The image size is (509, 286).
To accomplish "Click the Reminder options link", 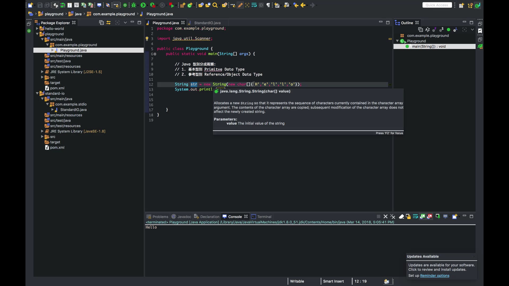I will (435, 275).
